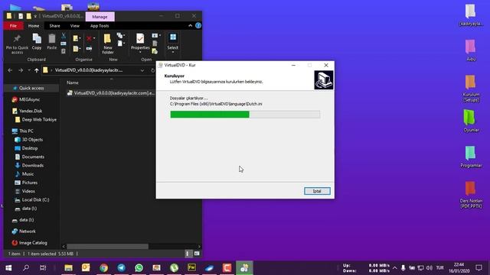
Task: Open the Windows Start menu
Action: 8,268
